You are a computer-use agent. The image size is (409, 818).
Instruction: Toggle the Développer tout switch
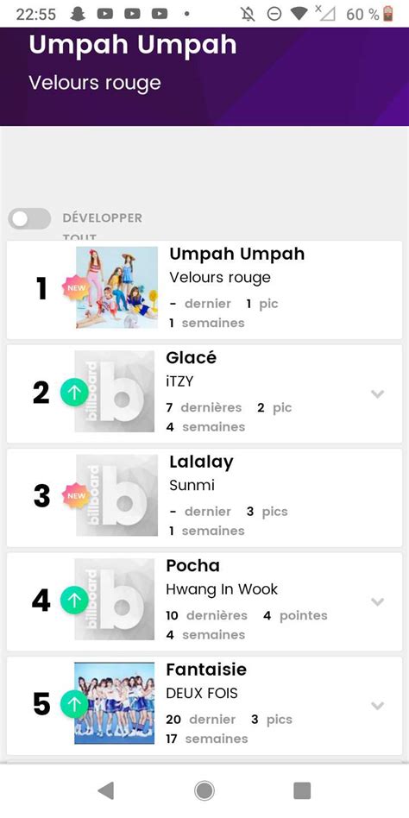click(29, 219)
